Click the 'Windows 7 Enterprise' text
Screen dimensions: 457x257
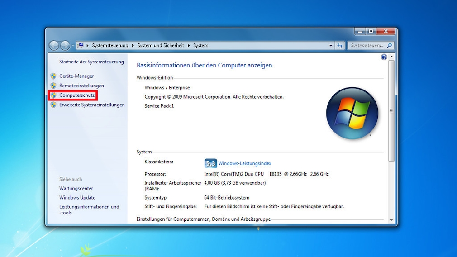coord(167,88)
